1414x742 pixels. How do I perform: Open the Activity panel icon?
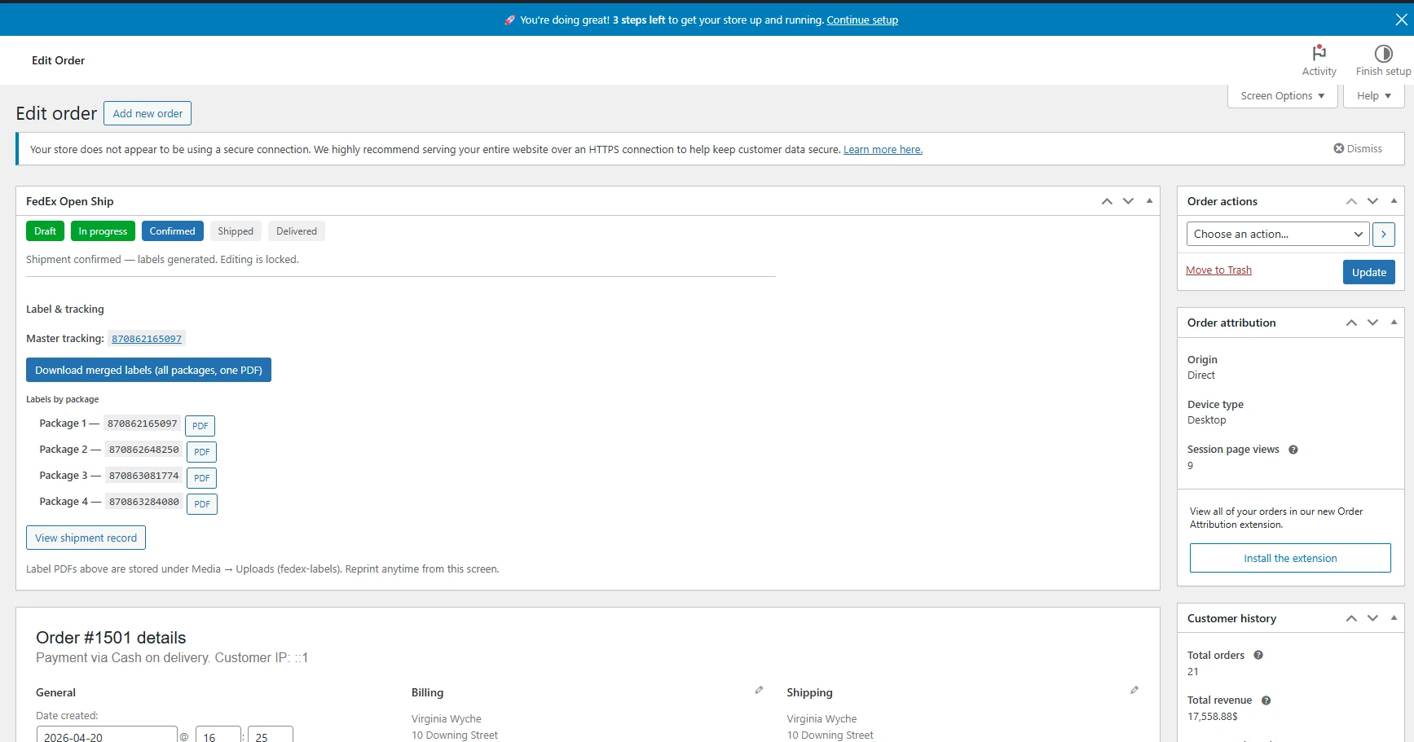tap(1319, 60)
